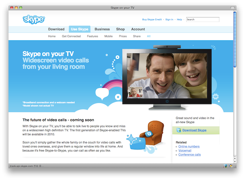Click the window resize grip corner
Image resolution: width=245 pixels, height=180 pixels.
(235, 167)
